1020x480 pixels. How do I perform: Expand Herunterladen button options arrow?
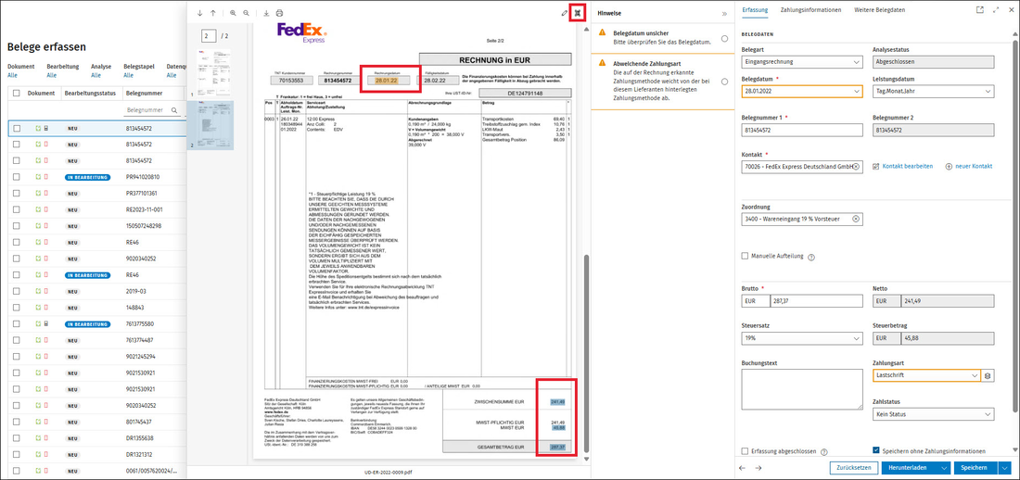click(943, 468)
